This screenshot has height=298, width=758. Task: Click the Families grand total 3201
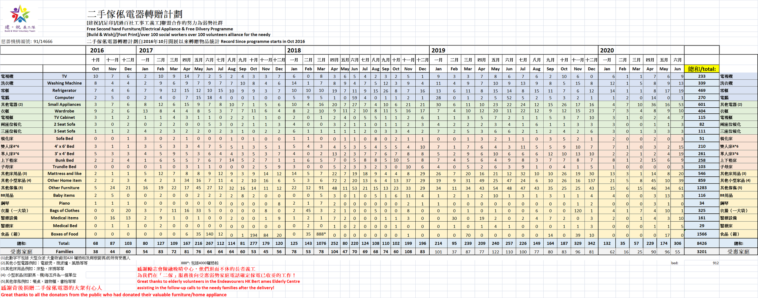pos(702,252)
